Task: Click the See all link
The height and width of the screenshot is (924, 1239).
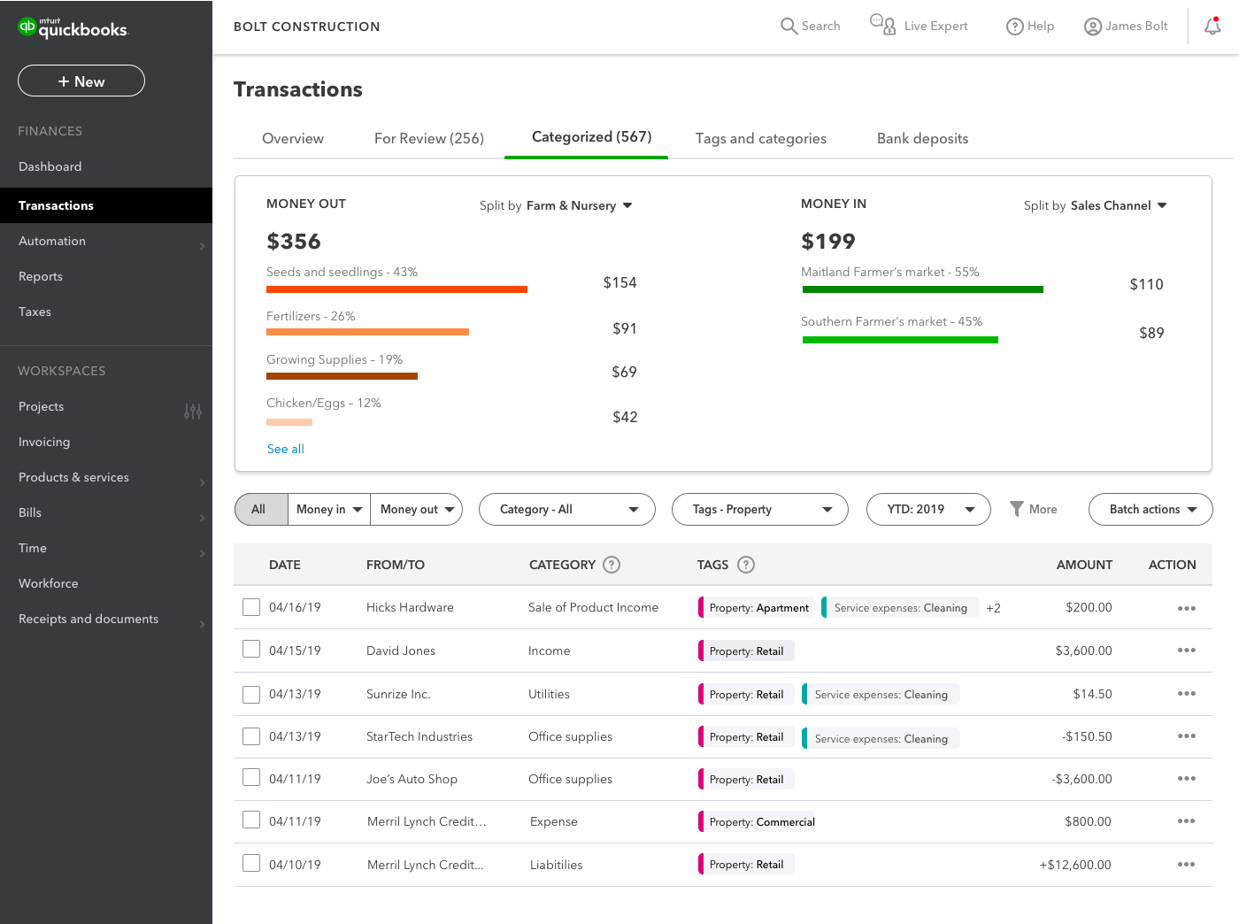Action: (x=286, y=449)
